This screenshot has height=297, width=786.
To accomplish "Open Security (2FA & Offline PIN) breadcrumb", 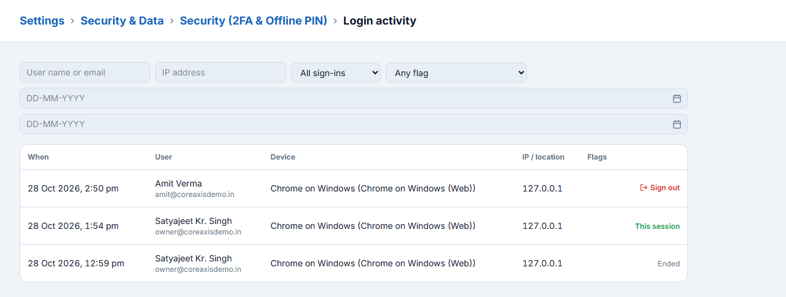I will click(254, 21).
